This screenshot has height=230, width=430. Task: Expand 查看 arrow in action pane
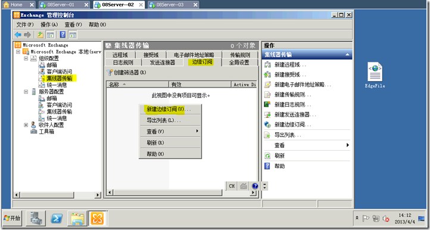click(348, 145)
